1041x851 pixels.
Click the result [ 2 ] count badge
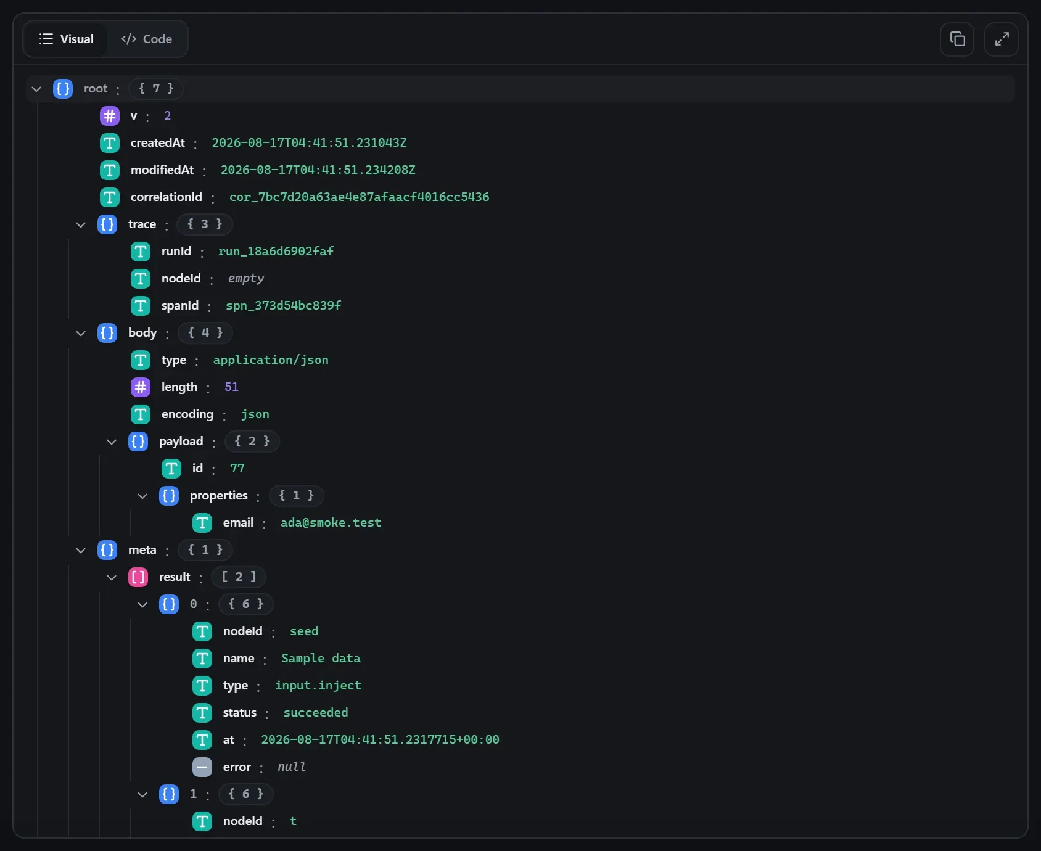(x=239, y=577)
